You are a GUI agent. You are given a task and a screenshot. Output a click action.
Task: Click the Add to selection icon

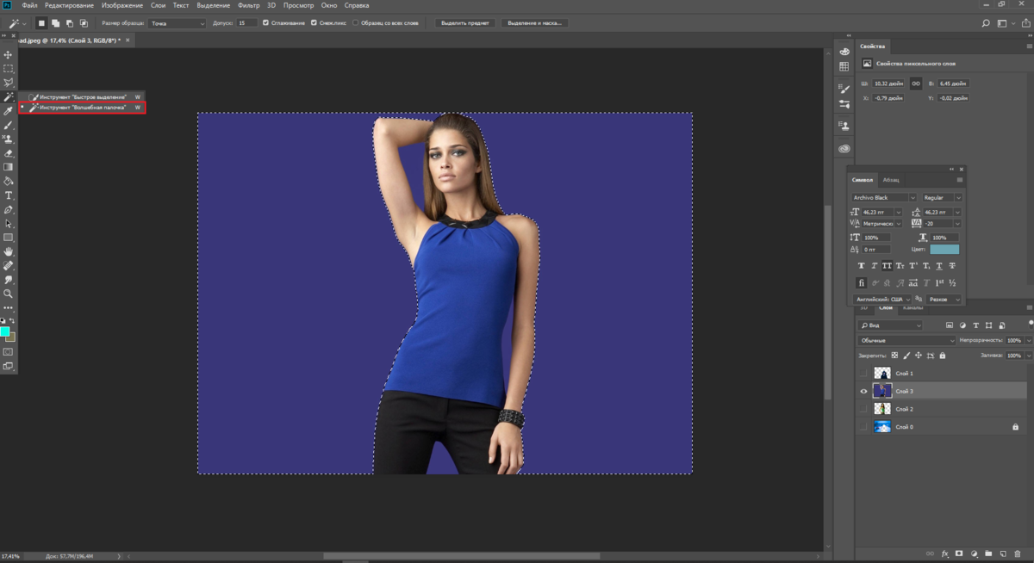[55, 23]
